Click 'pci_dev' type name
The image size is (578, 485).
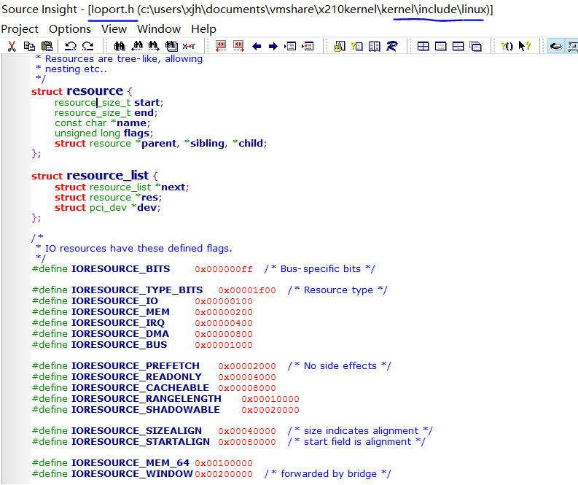108,208
